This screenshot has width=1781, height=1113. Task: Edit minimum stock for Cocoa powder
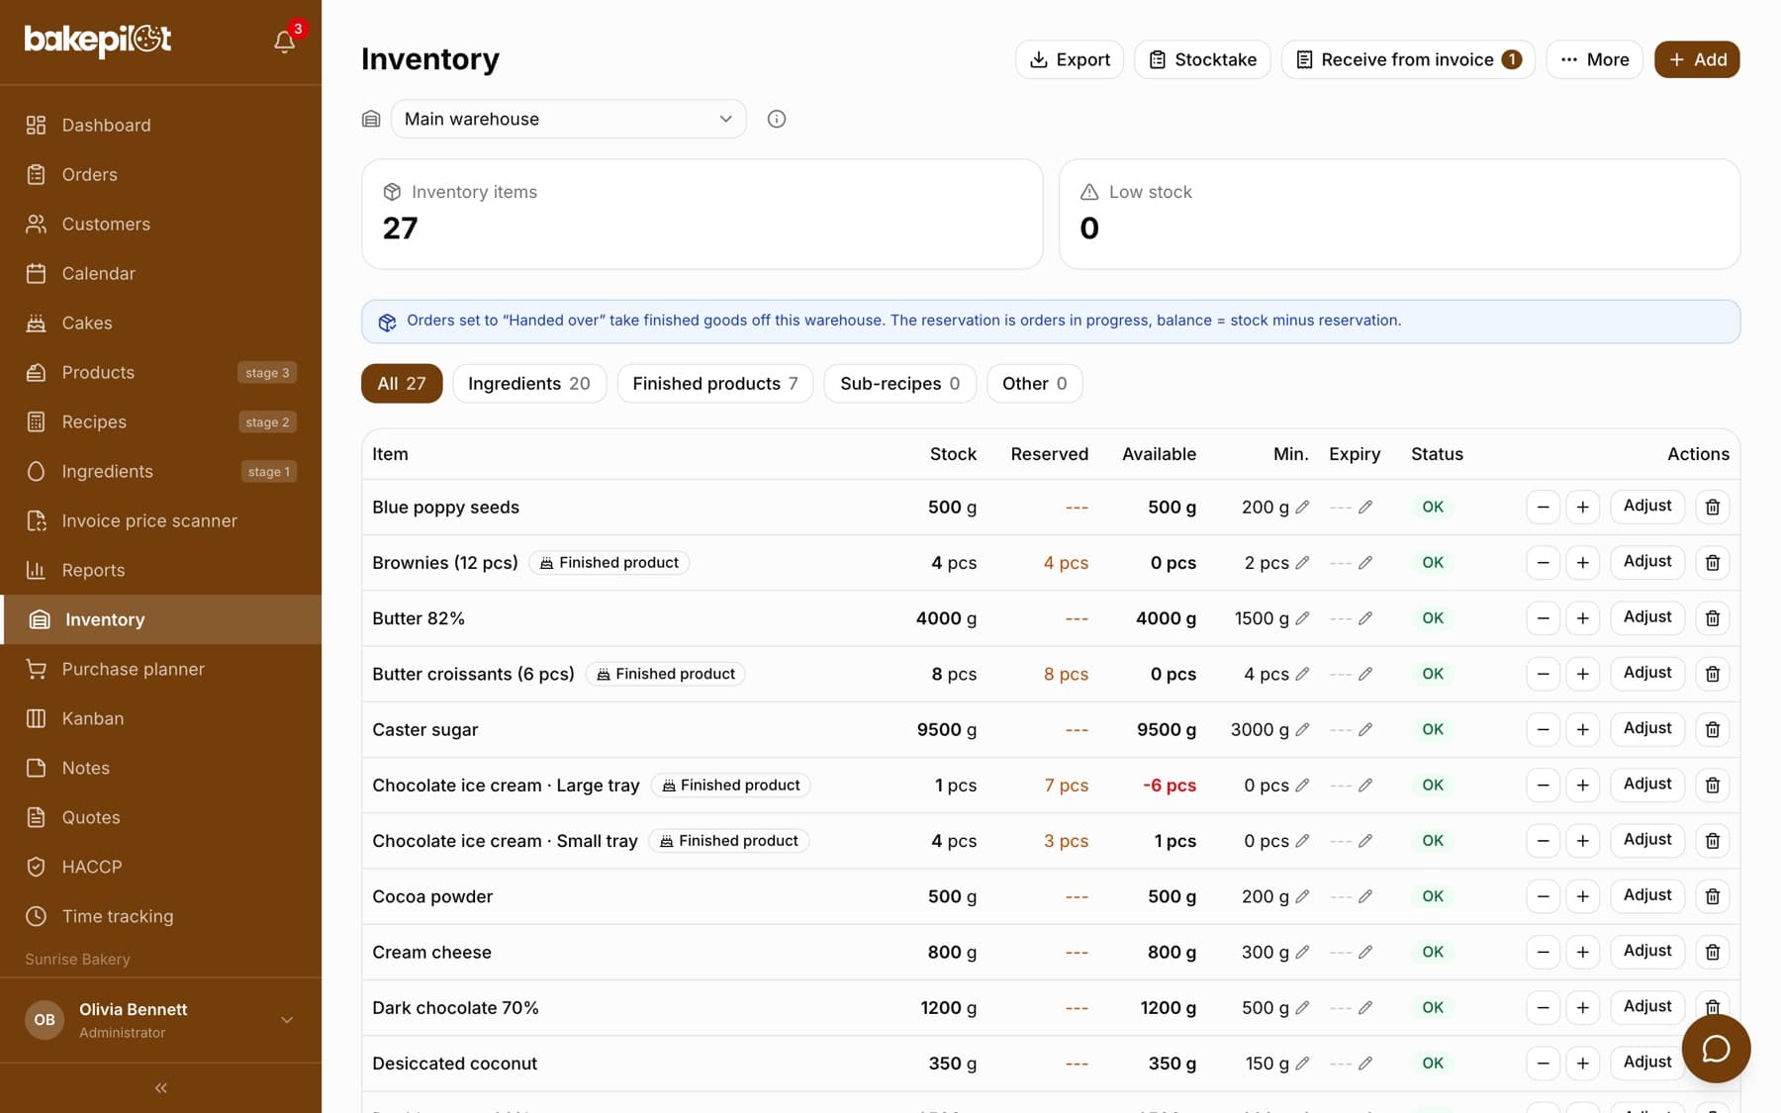pos(1302,896)
